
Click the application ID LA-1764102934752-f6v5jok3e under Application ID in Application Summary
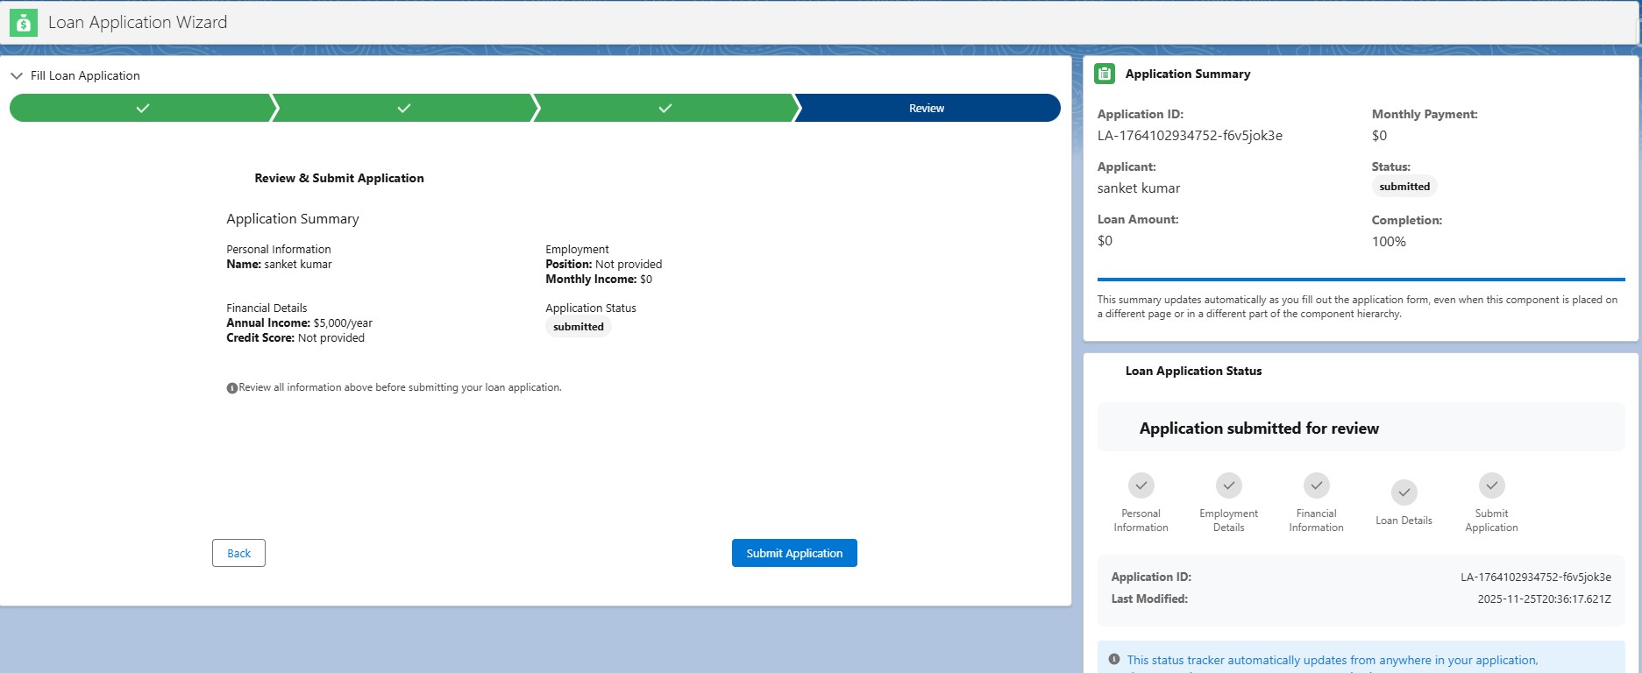click(1190, 136)
